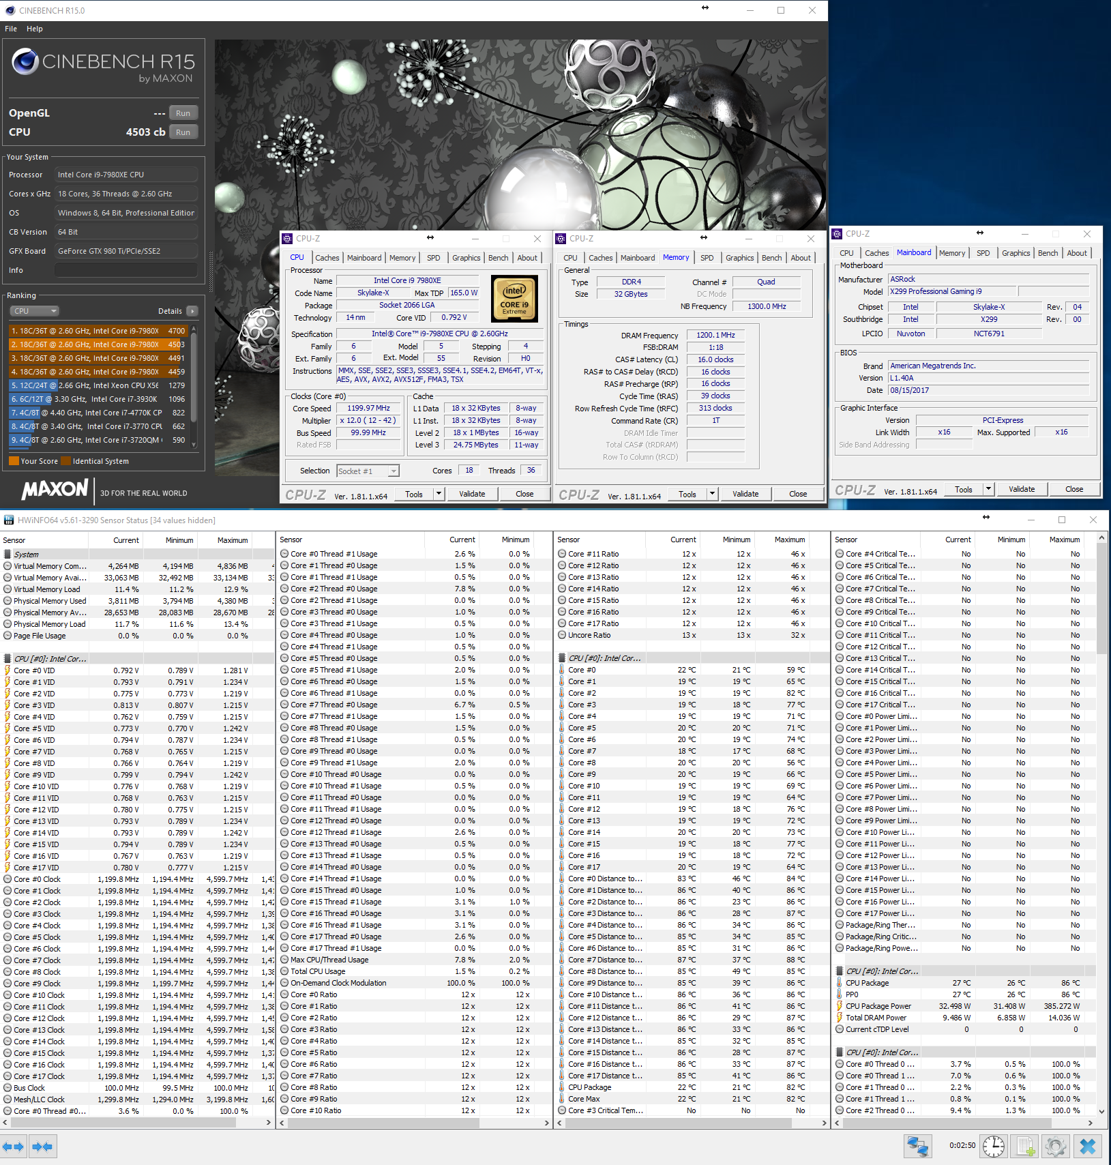Screen dimensions: 1111x1165
Task: Select the Xeon CPU ranking entry scoring 1279
Action: pos(98,385)
